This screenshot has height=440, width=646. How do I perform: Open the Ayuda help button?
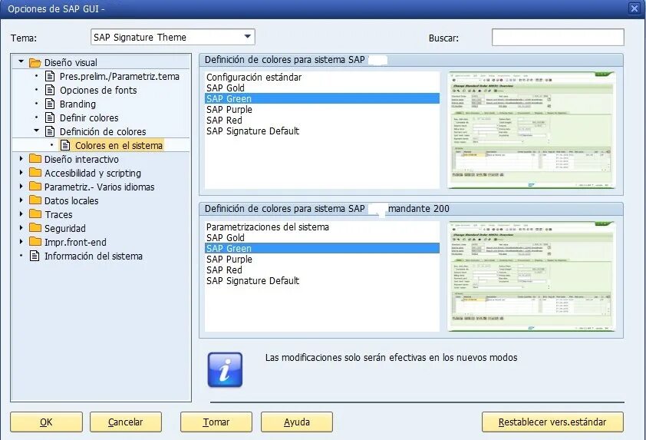coord(297,422)
